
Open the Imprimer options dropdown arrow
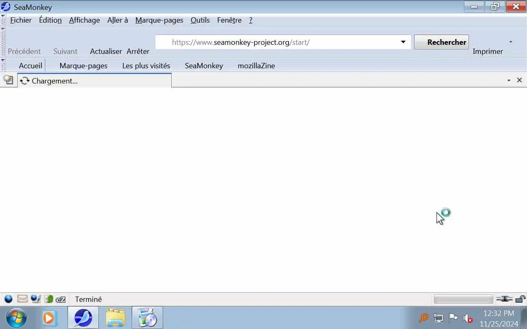click(511, 42)
